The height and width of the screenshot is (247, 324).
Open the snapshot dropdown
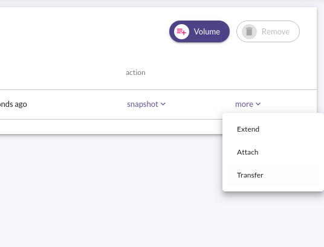[146, 104]
